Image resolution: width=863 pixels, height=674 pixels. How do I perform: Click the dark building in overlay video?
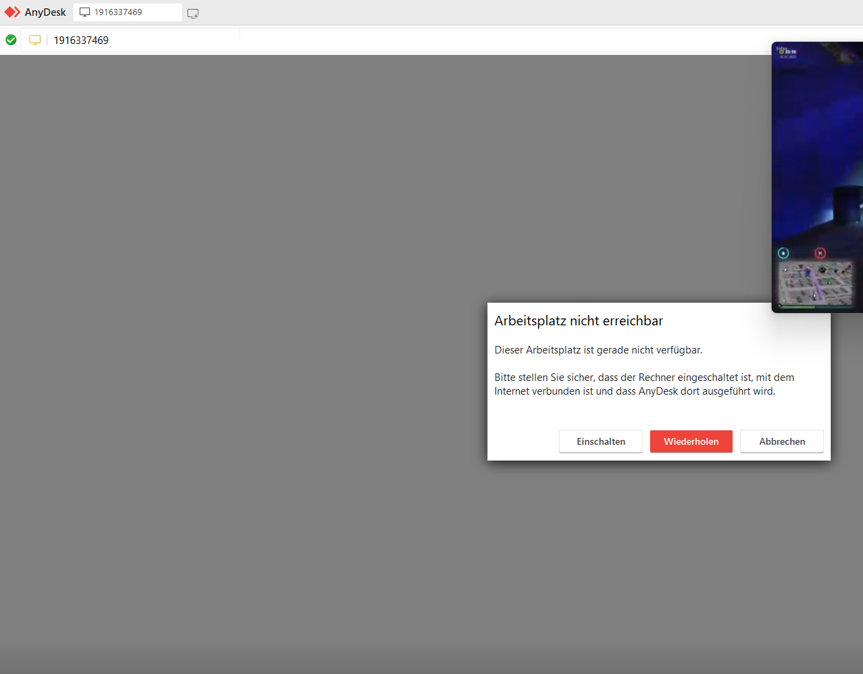(x=846, y=204)
